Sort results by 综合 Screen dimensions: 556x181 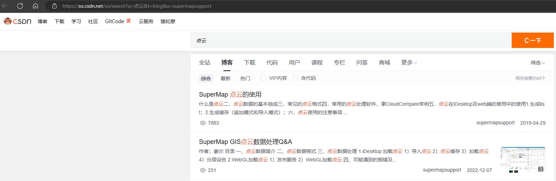[206, 78]
